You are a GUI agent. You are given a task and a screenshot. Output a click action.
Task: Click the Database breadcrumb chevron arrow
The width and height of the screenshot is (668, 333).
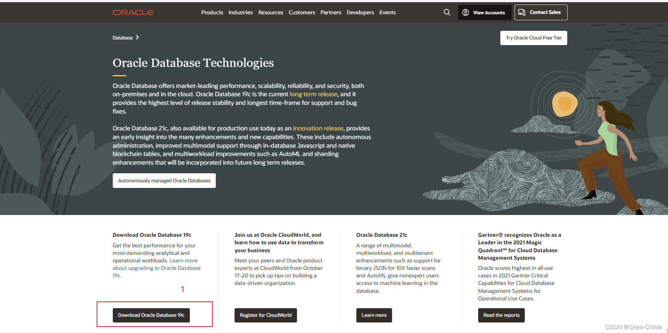click(137, 38)
